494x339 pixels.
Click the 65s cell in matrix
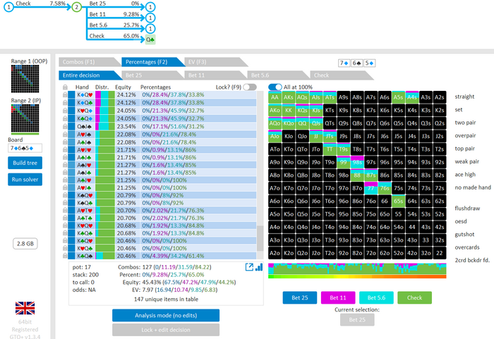click(398, 201)
